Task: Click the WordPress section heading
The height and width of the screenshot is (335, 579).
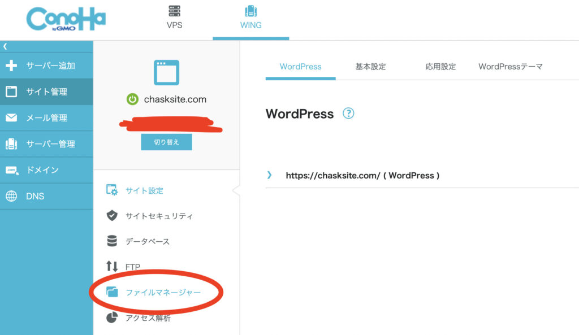Action: [300, 114]
